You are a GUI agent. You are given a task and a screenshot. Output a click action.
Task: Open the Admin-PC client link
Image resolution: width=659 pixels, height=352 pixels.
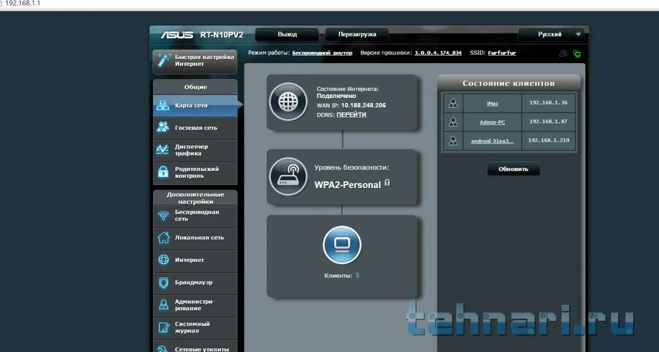tap(492, 122)
